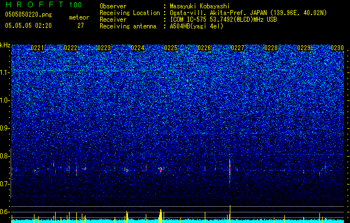Click the widest yellow intensity peak in the bottom graph

pyautogui.click(x=160, y=216)
